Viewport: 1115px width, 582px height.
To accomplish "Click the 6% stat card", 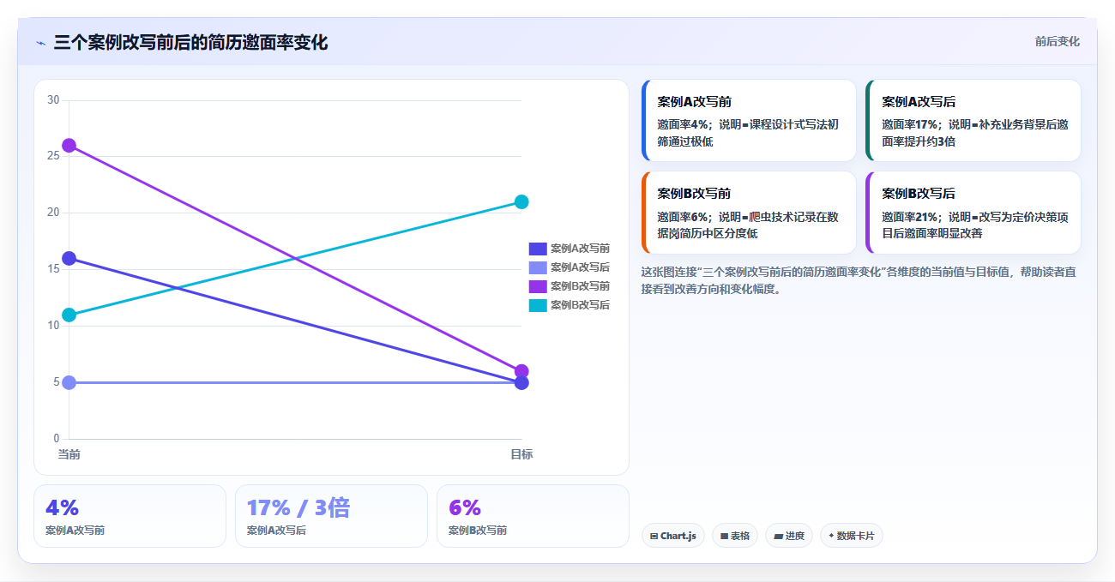I will [x=533, y=516].
